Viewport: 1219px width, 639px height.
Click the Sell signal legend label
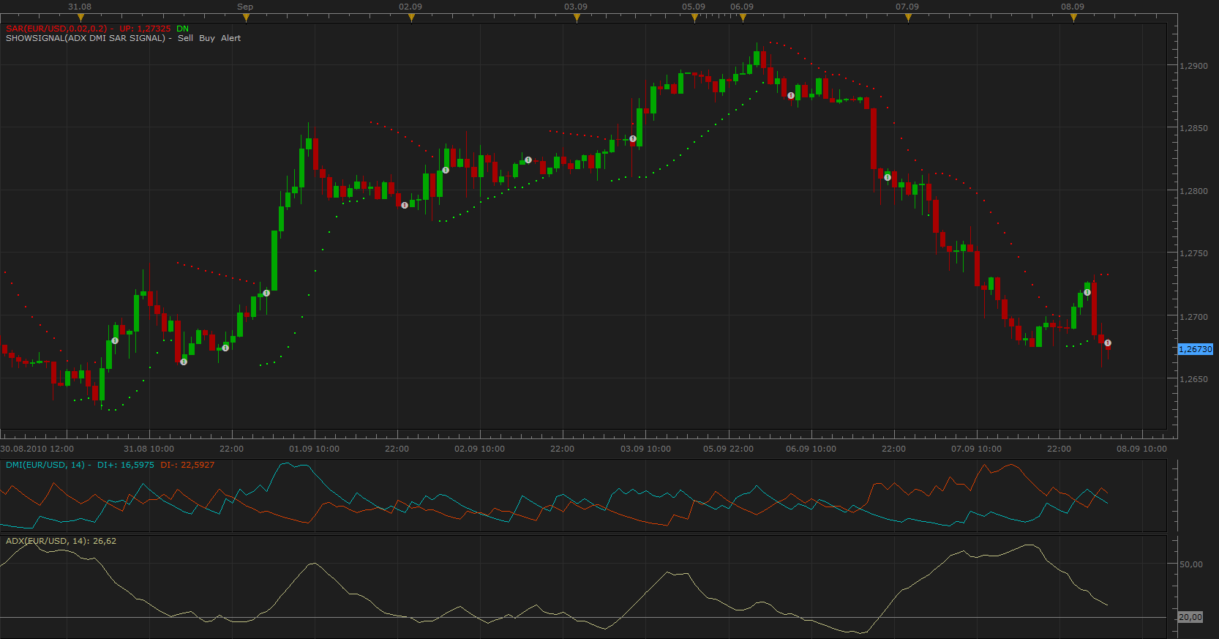185,38
